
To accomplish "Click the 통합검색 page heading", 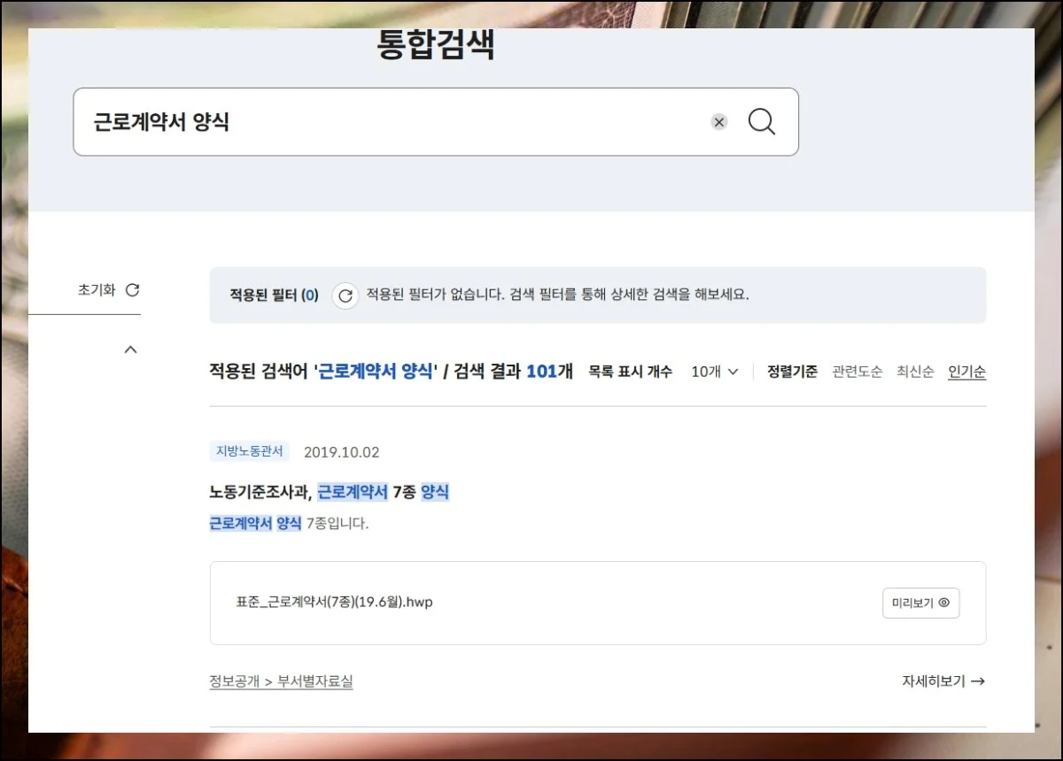I will pos(436,45).
